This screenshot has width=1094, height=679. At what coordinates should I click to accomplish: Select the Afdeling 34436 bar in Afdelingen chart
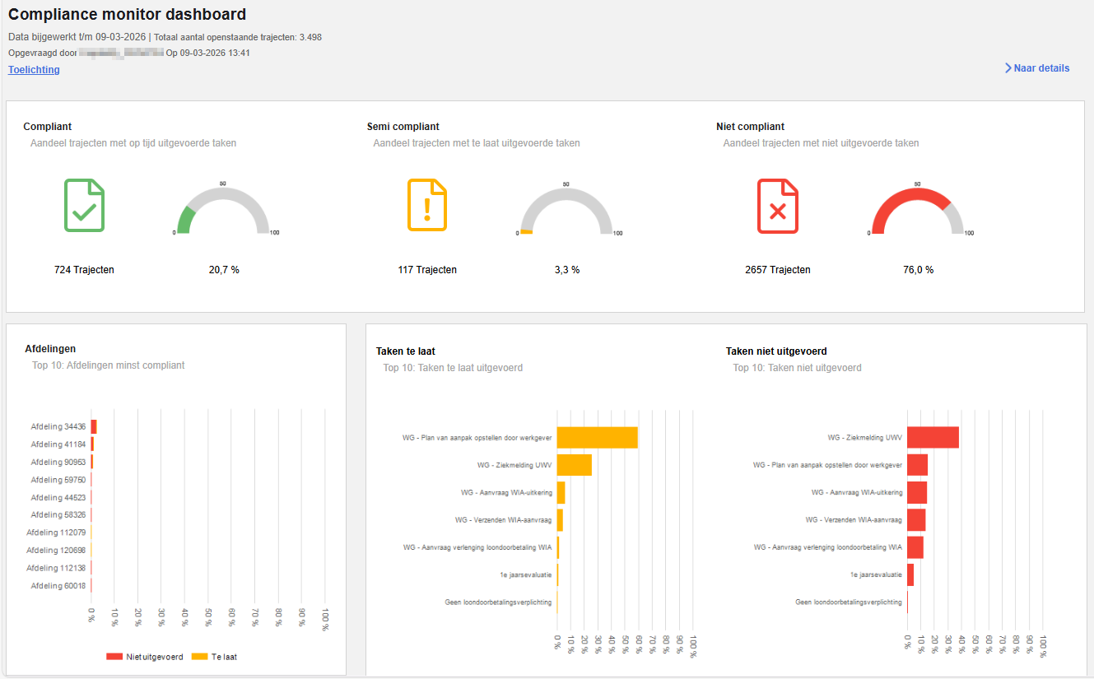(94, 426)
